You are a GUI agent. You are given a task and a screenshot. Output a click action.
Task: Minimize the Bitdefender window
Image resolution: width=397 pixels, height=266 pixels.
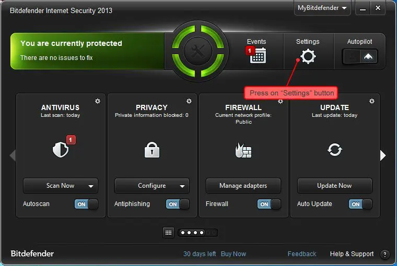(x=363, y=8)
